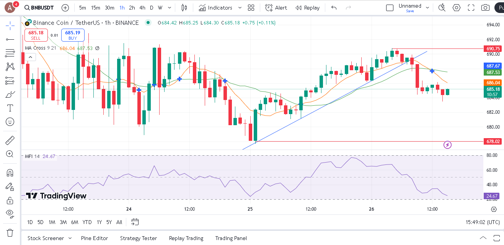Switch to the 15m timeframe
504x245 pixels.
point(96,8)
